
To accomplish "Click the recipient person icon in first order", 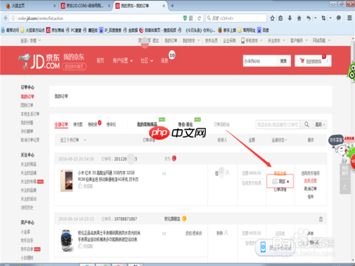I will (227, 173).
